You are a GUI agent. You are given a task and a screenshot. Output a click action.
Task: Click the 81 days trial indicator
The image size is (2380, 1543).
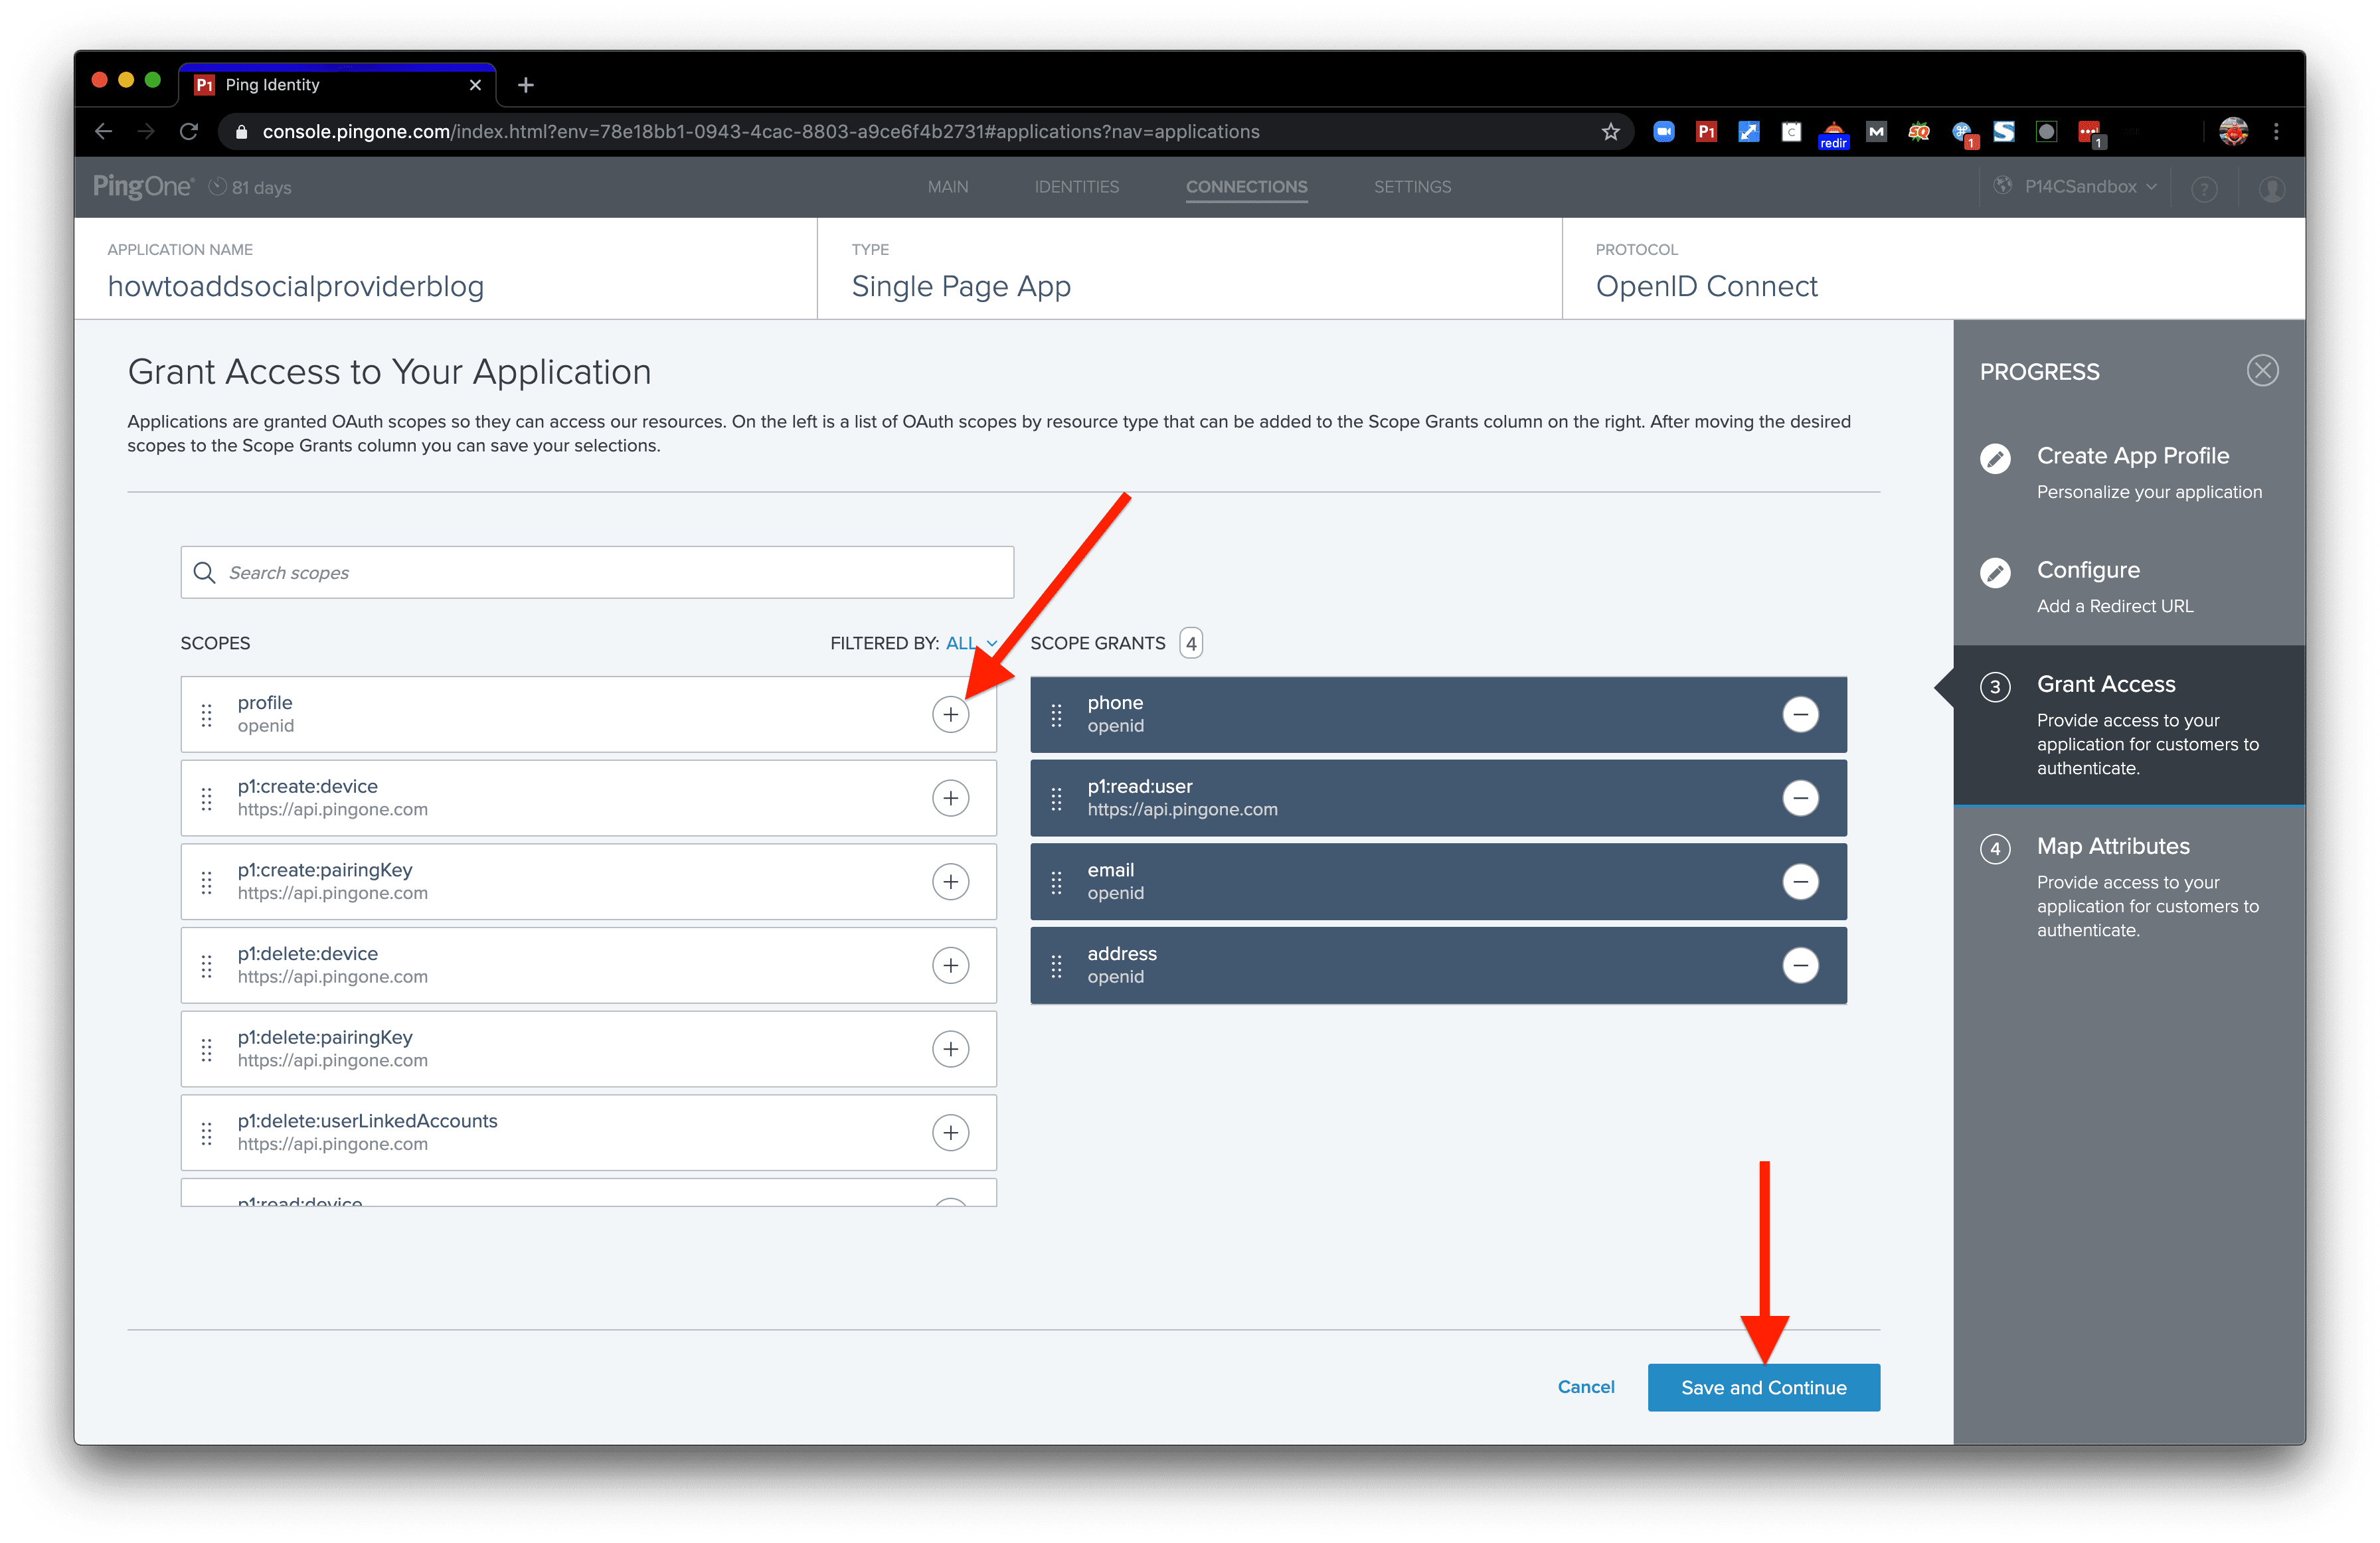[x=250, y=187]
